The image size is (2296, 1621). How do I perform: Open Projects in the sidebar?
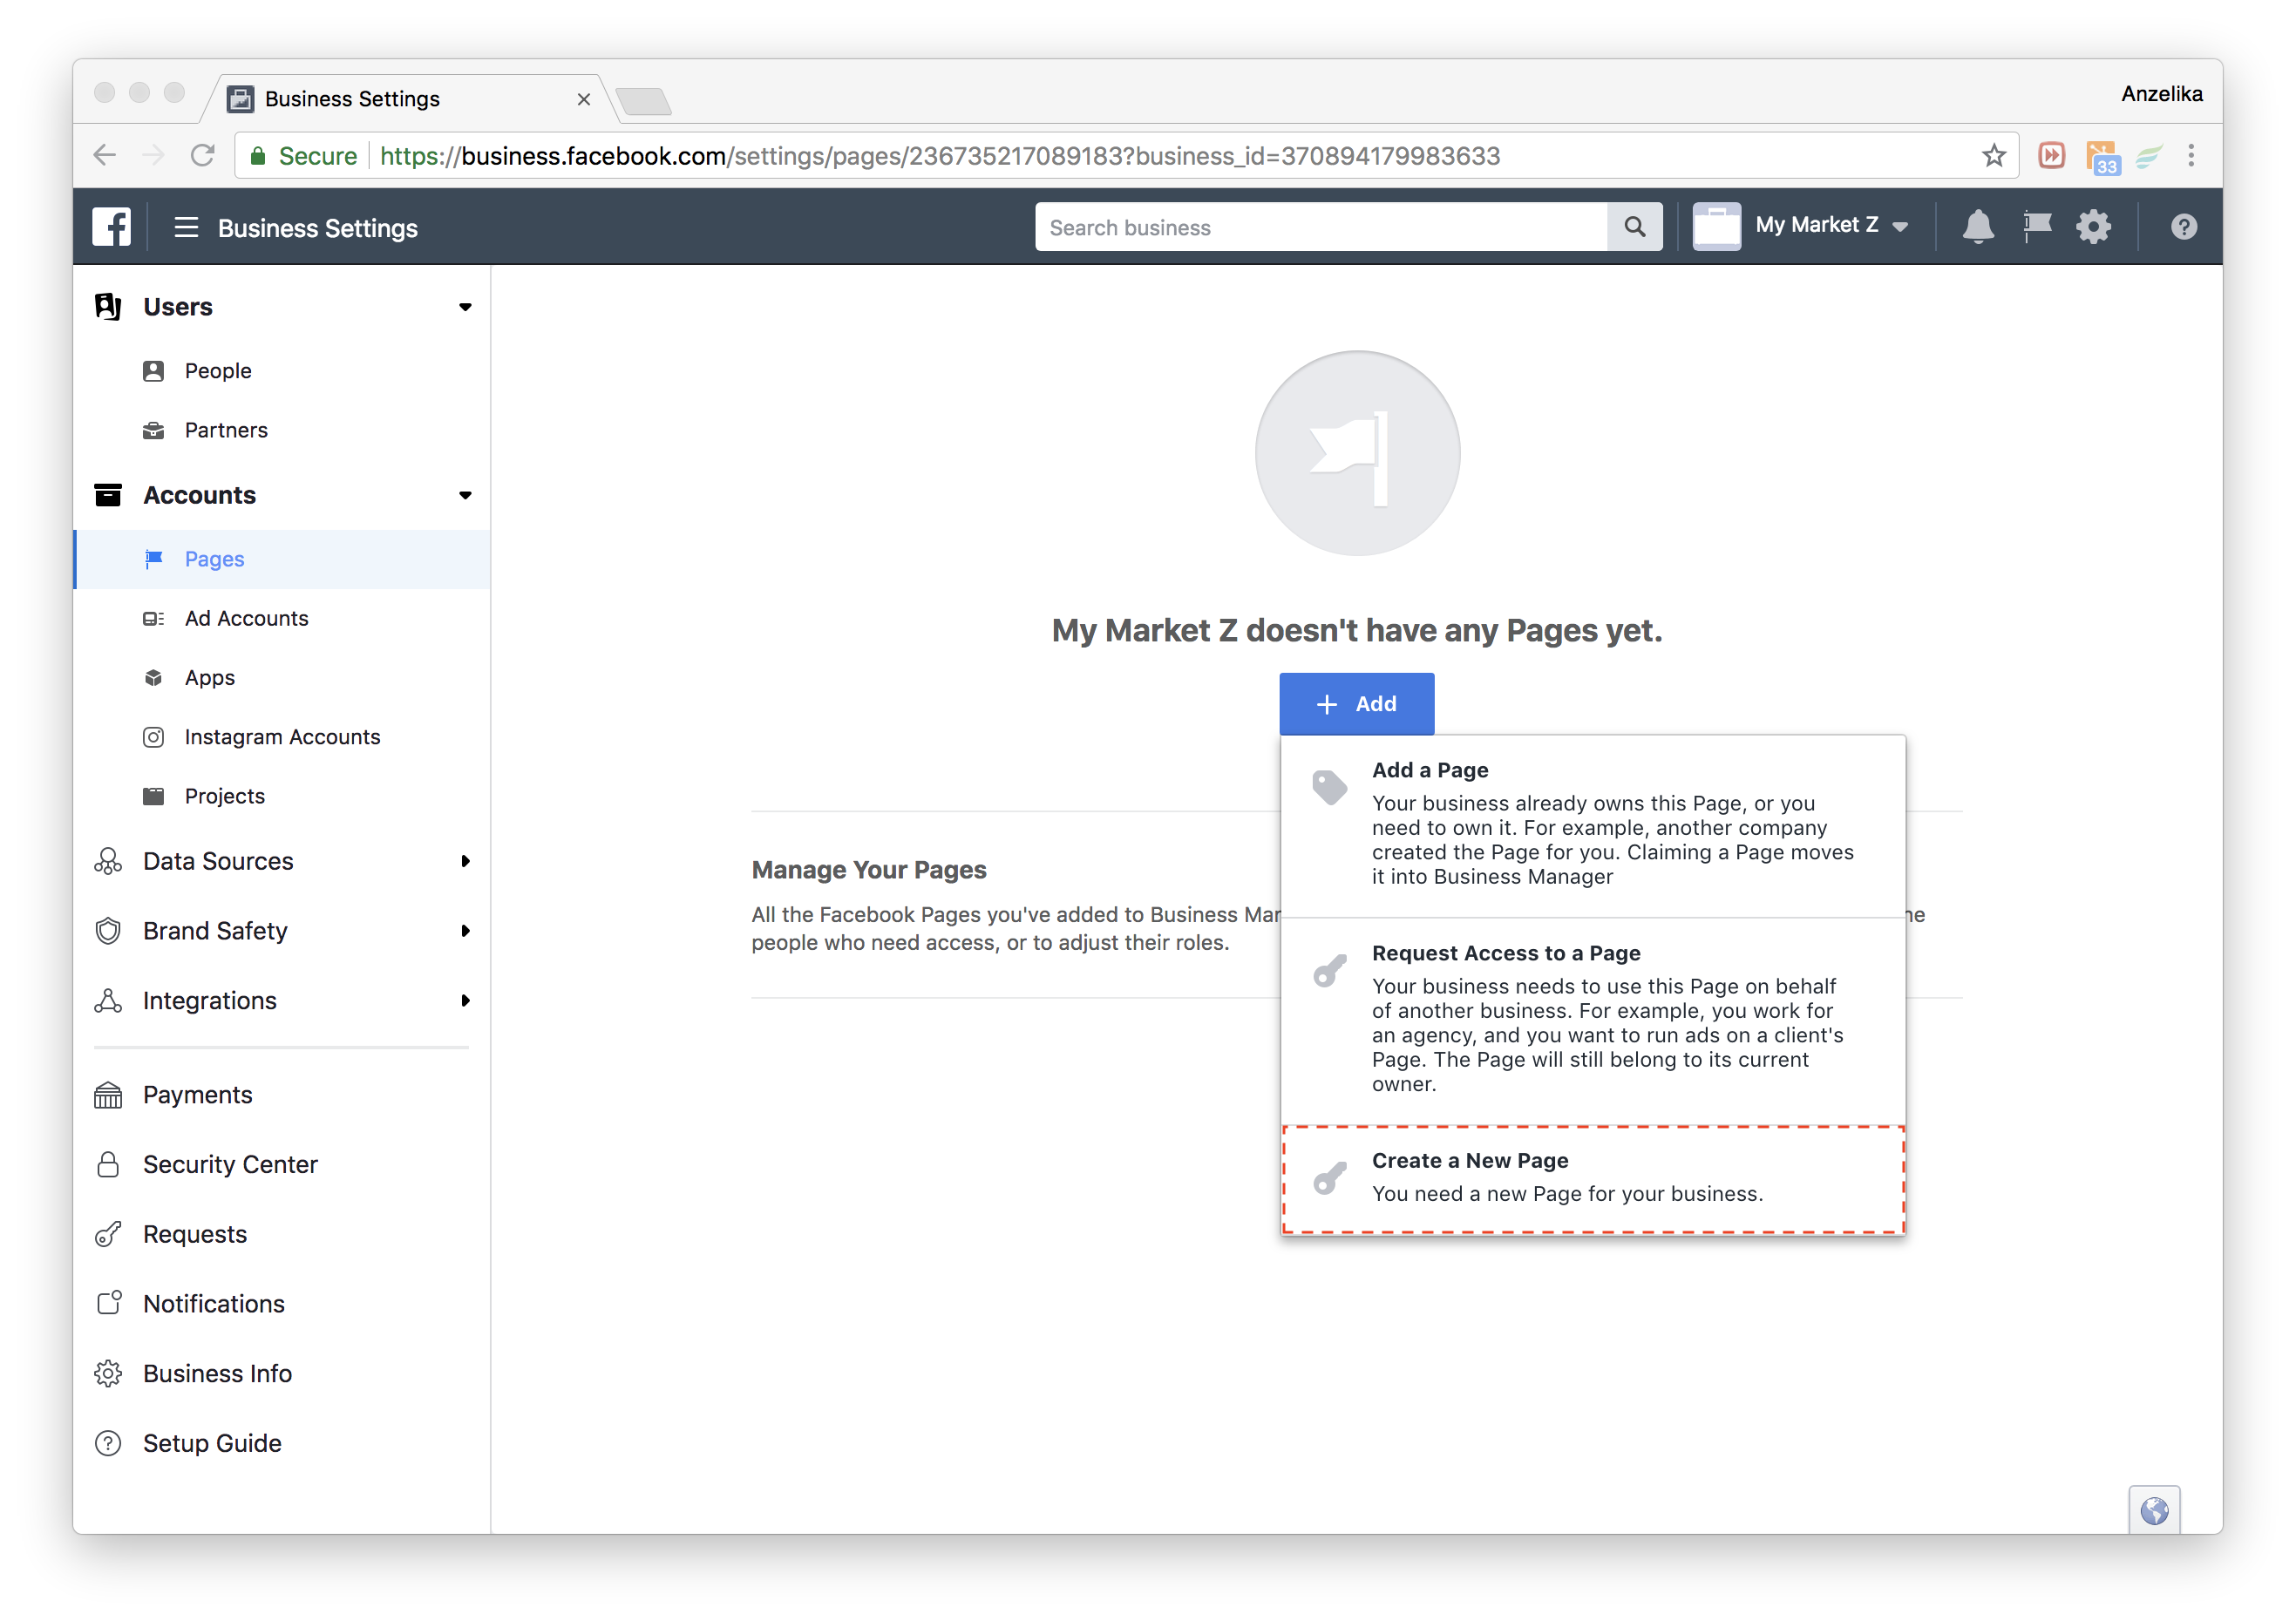[x=281, y=796]
